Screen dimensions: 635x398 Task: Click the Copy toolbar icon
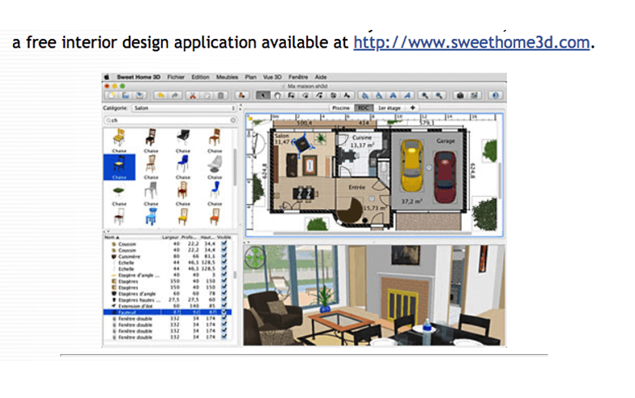(207, 95)
